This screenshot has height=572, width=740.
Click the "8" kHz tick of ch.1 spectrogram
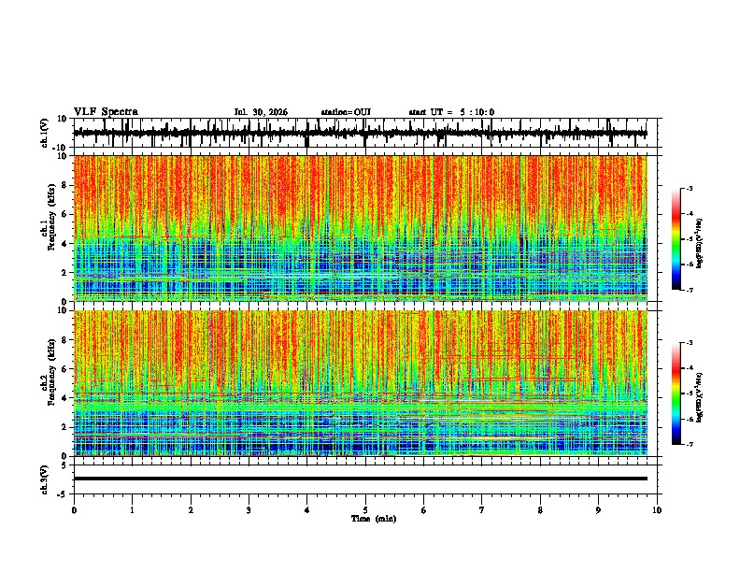pos(64,185)
